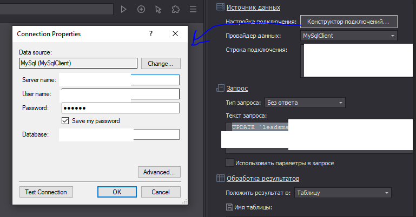416x217 pixels.
Task: Open the puzzle-piece extensions icon
Action: (x=175, y=9)
